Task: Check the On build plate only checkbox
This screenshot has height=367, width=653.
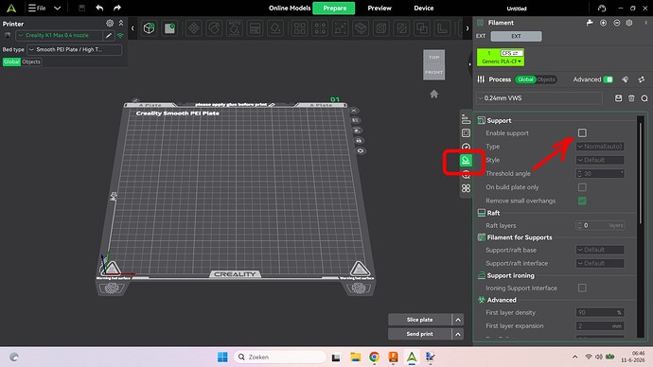Action: point(582,187)
